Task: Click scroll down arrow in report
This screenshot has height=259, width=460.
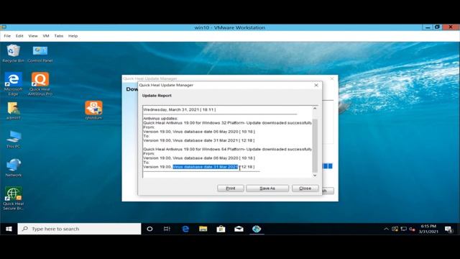Action: click(x=315, y=176)
